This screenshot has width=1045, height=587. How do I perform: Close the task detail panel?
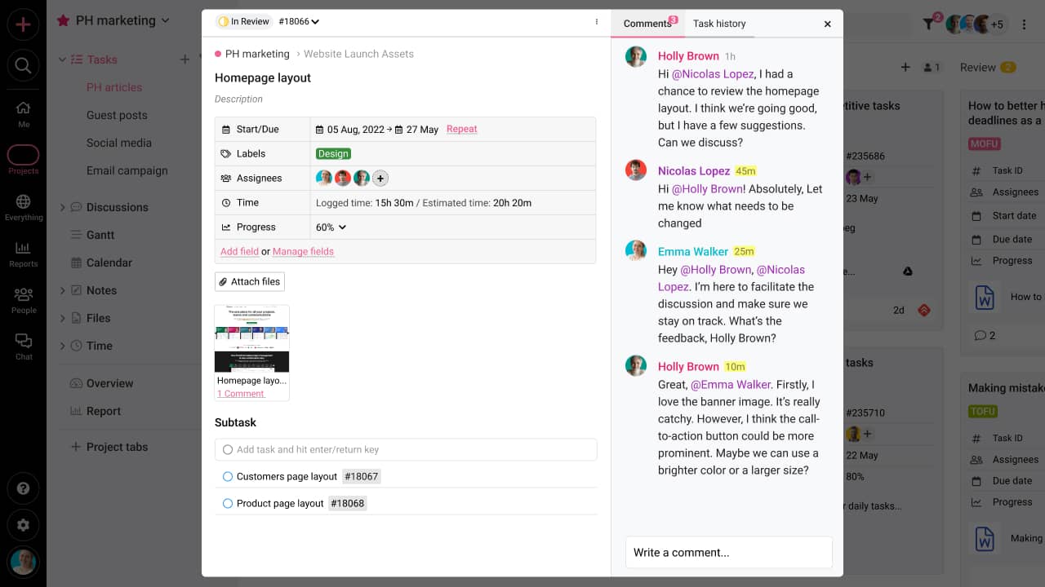828,24
